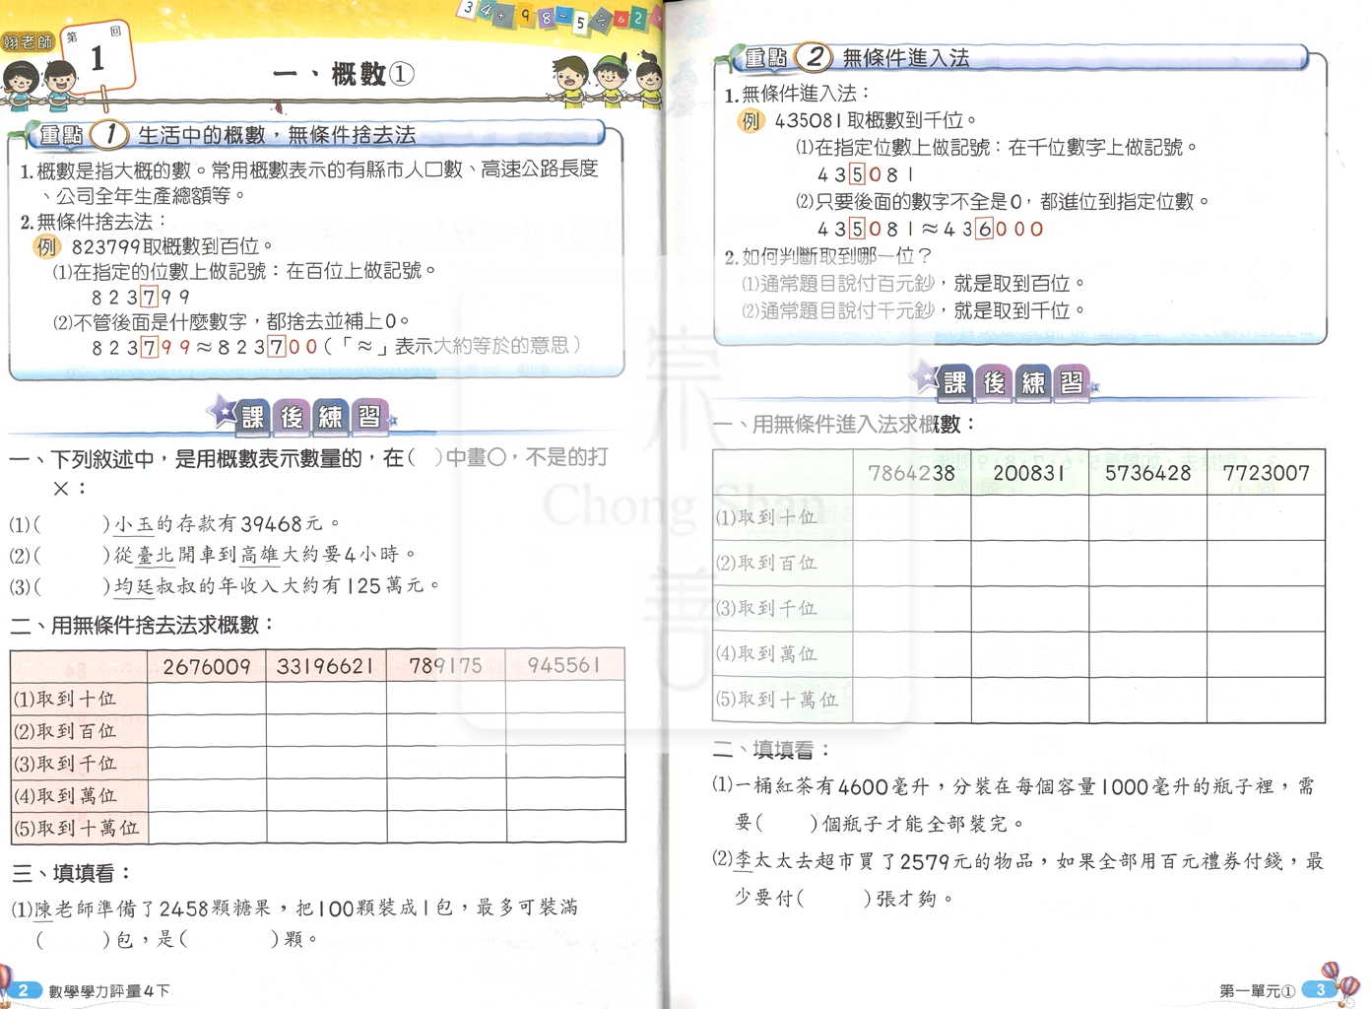This screenshot has height=1009, width=1372.
Task: Click the right page "課後練習" banner
Action: [x=1003, y=380]
